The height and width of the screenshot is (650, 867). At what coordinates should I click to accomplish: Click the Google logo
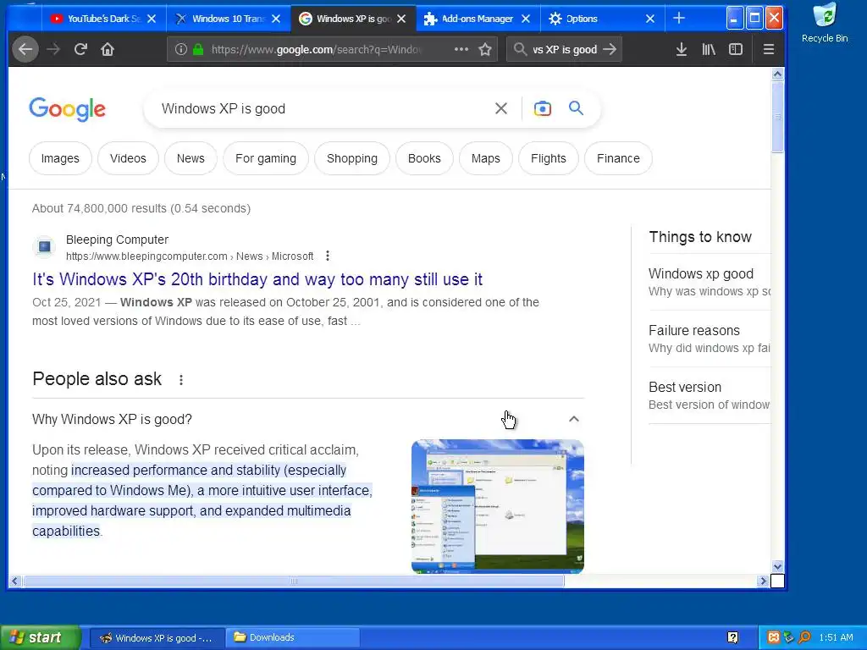(x=67, y=109)
